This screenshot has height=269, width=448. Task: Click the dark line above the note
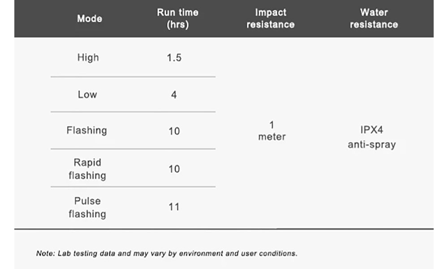point(224,229)
